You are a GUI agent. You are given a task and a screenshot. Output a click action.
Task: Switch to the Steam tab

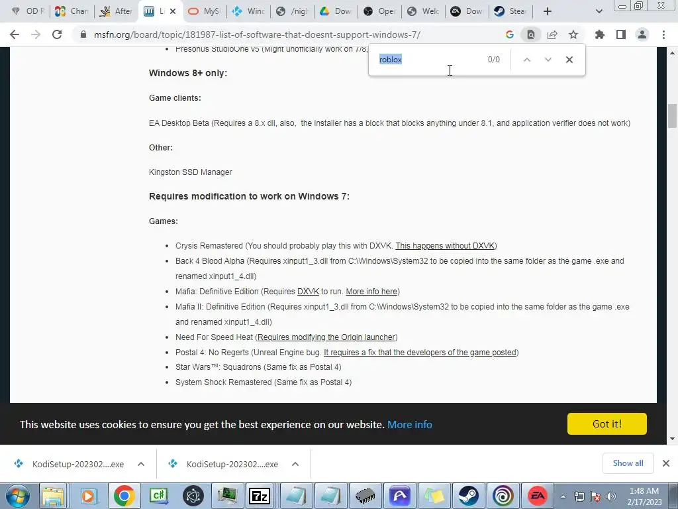pos(510,11)
